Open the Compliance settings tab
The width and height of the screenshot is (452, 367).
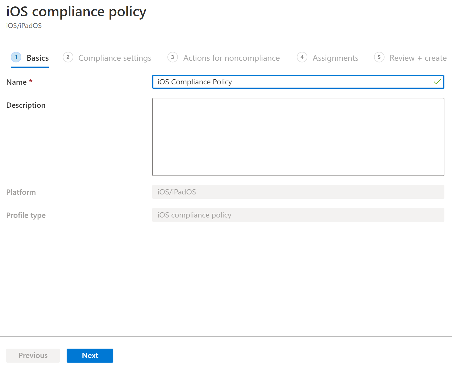115,58
